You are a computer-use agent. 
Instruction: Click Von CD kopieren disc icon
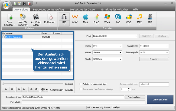[22, 17]
